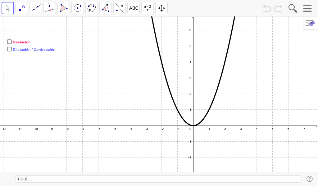The width and height of the screenshot is (318, 186).
Task: Focus the Input bar field
Action: pos(159,179)
